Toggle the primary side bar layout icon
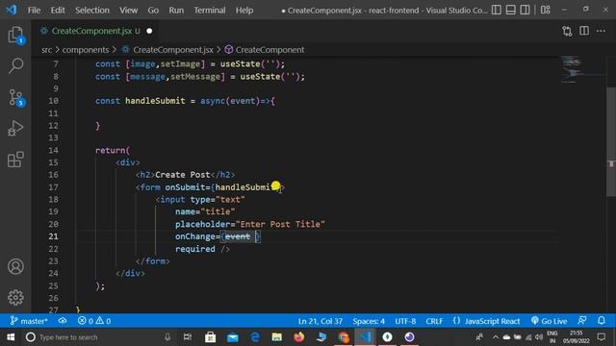This screenshot has width=616, height=346. 497,10
